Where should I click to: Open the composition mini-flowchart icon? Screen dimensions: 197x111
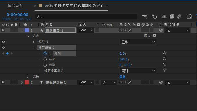(x=144, y=16)
